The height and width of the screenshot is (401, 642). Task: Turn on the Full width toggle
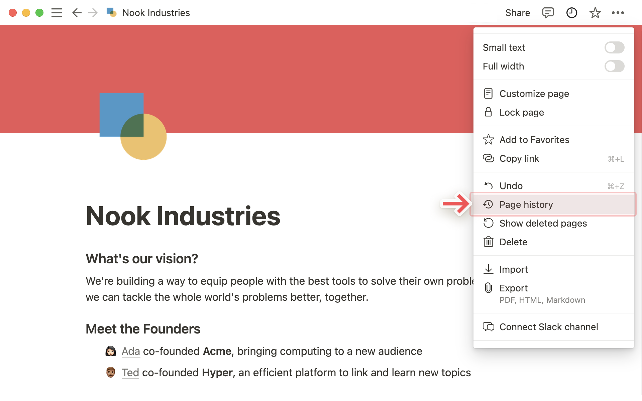pos(614,66)
